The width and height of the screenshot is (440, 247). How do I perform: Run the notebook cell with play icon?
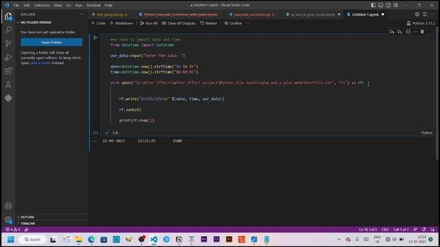coord(96,38)
